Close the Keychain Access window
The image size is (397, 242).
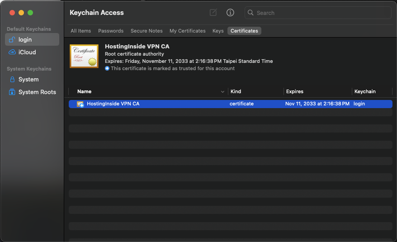[x=12, y=13]
